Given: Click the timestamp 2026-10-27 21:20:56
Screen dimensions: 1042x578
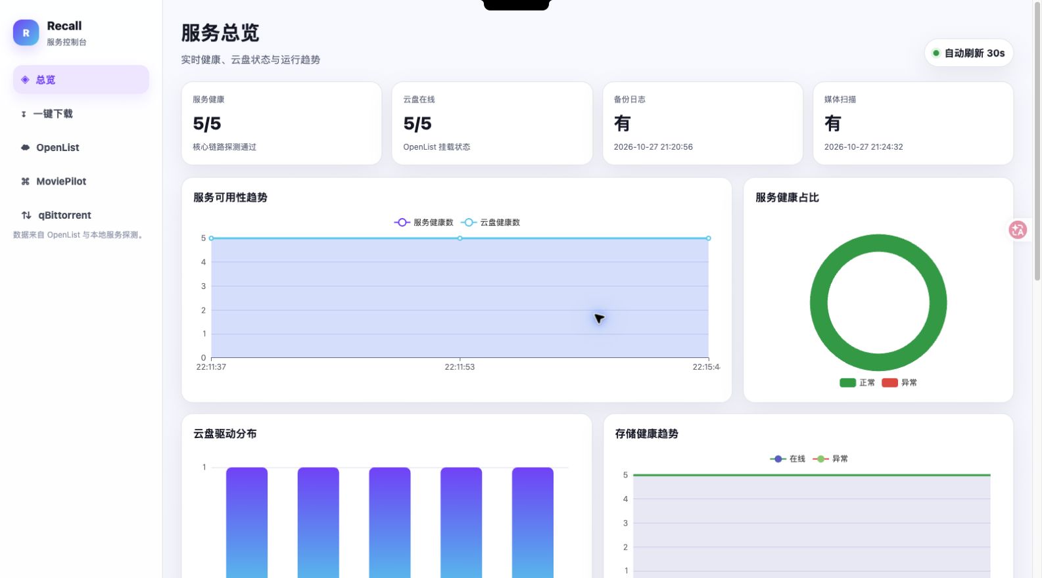Looking at the screenshot, I should point(653,147).
